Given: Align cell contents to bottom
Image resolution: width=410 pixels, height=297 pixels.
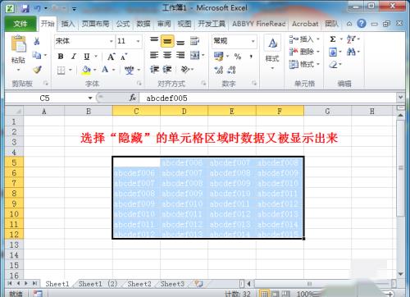Looking at the screenshot, I should (180, 42).
